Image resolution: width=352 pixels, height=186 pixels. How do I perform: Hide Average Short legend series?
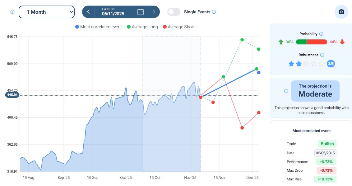coord(178,27)
